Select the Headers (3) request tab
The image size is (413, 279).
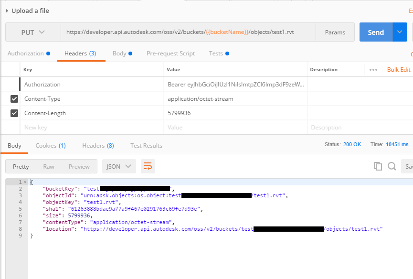(x=80, y=54)
